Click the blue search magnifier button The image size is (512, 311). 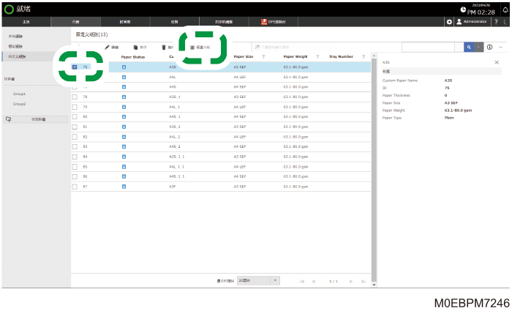(469, 47)
